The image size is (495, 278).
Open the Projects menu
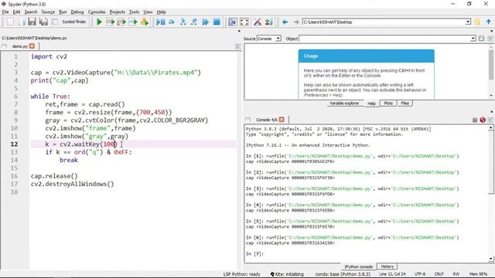[117, 12]
